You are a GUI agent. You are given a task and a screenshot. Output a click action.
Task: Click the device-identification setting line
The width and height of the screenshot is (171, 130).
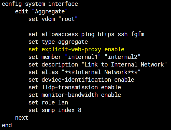click(81, 80)
